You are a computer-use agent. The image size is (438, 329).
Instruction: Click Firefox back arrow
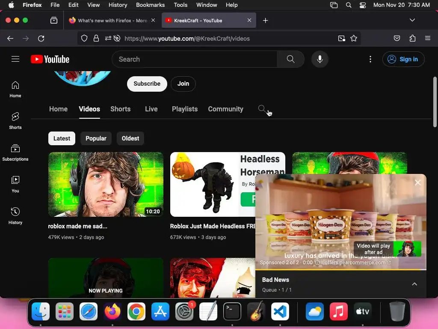click(x=10, y=38)
